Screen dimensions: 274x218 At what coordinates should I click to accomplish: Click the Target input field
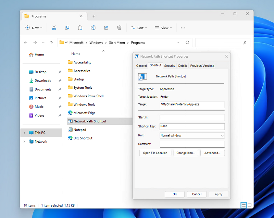click(192, 104)
